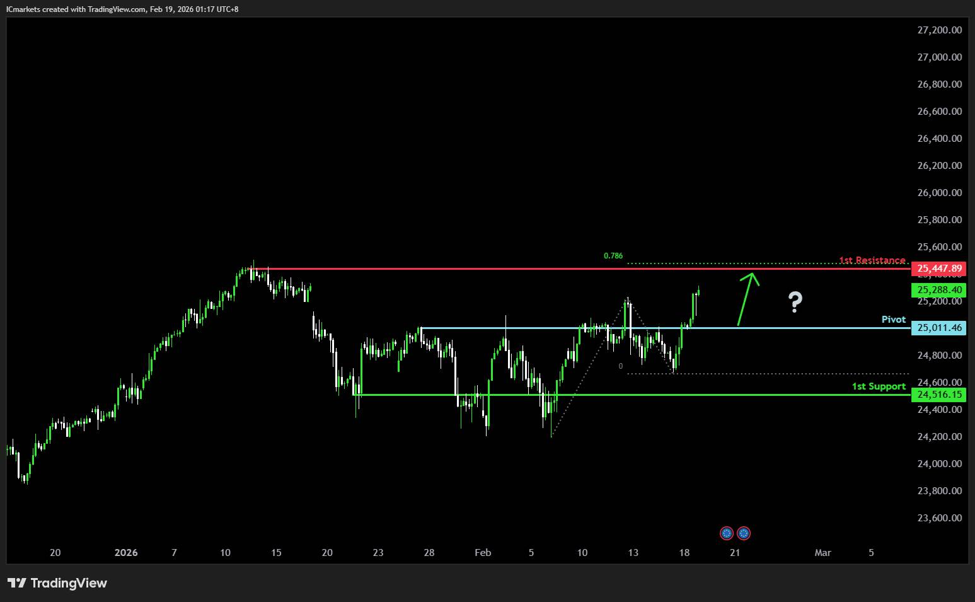Click the 2026 year marker on time axis
This screenshot has height=602, width=975.
[x=126, y=553]
